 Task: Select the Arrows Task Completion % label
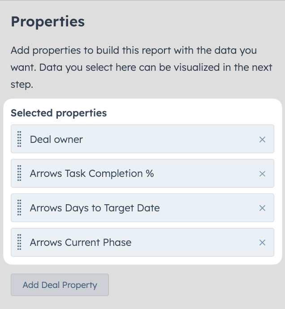click(x=92, y=174)
